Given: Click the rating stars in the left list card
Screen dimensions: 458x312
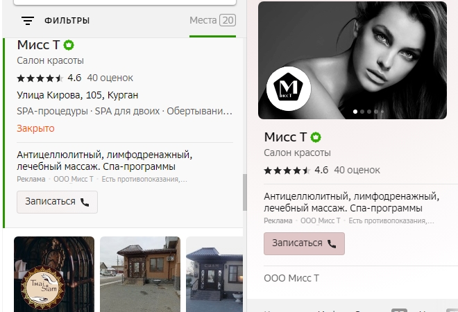Looking at the screenshot, I should point(40,78).
